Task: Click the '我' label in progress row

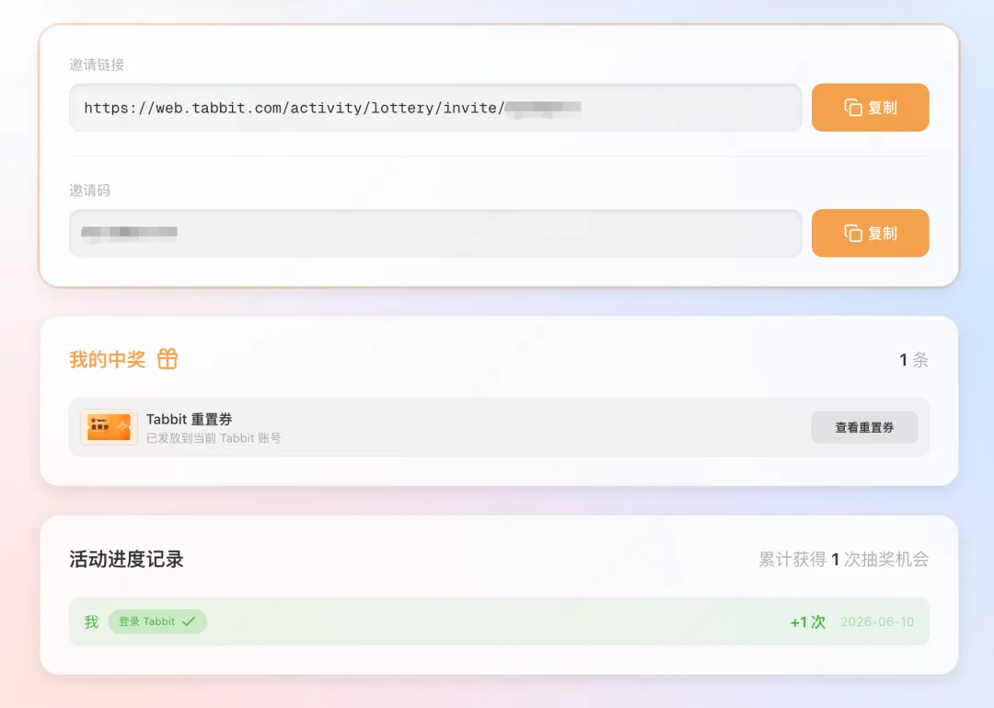Action: coord(91,621)
